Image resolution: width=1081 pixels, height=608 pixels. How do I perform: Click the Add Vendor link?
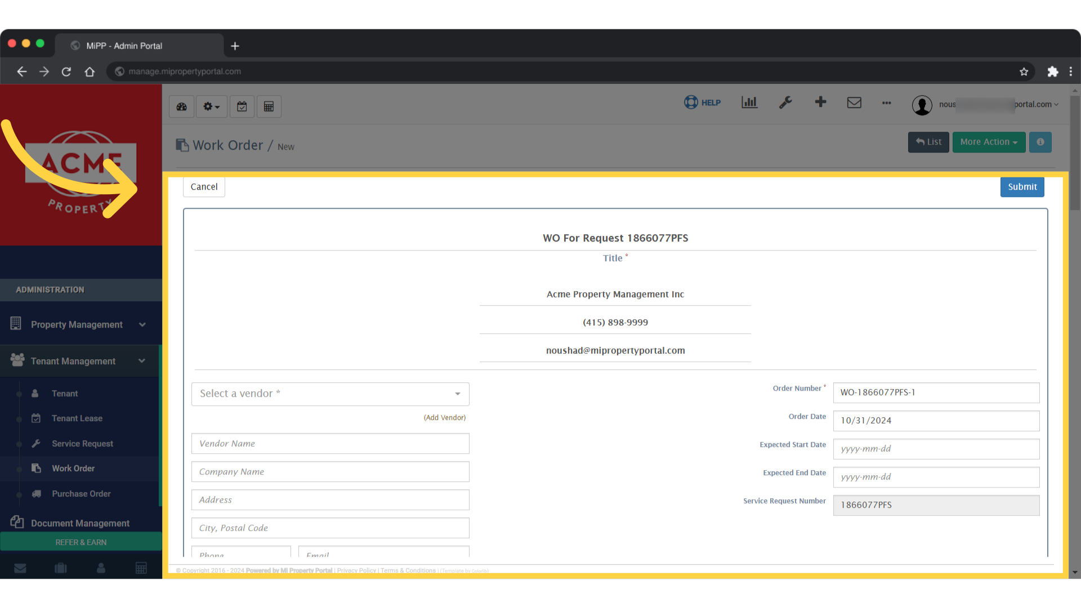click(x=444, y=417)
